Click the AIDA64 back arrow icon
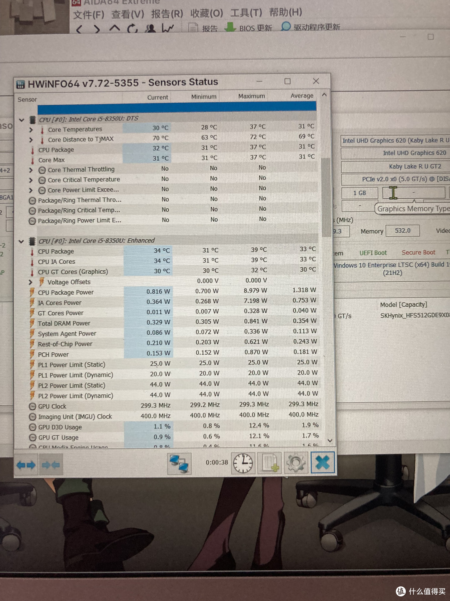Image resolution: width=450 pixels, height=601 pixels. (80, 29)
